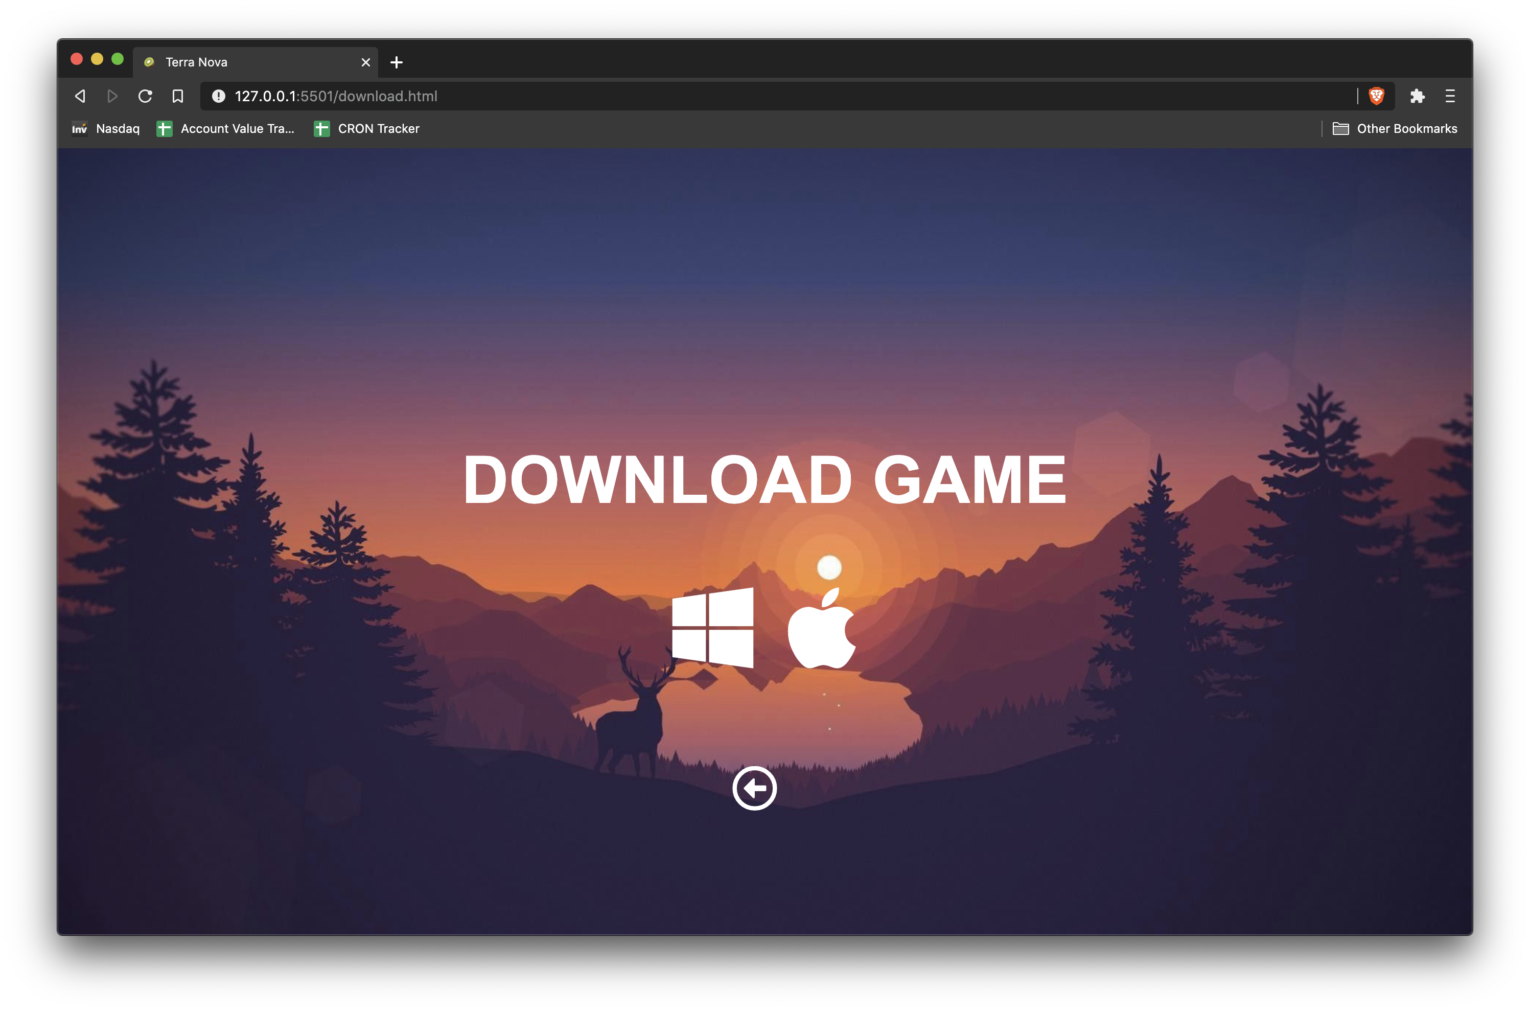Image resolution: width=1530 pixels, height=1011 pixels.
Task: Open Brave Shields lion icon
Action: [1376, 96]
